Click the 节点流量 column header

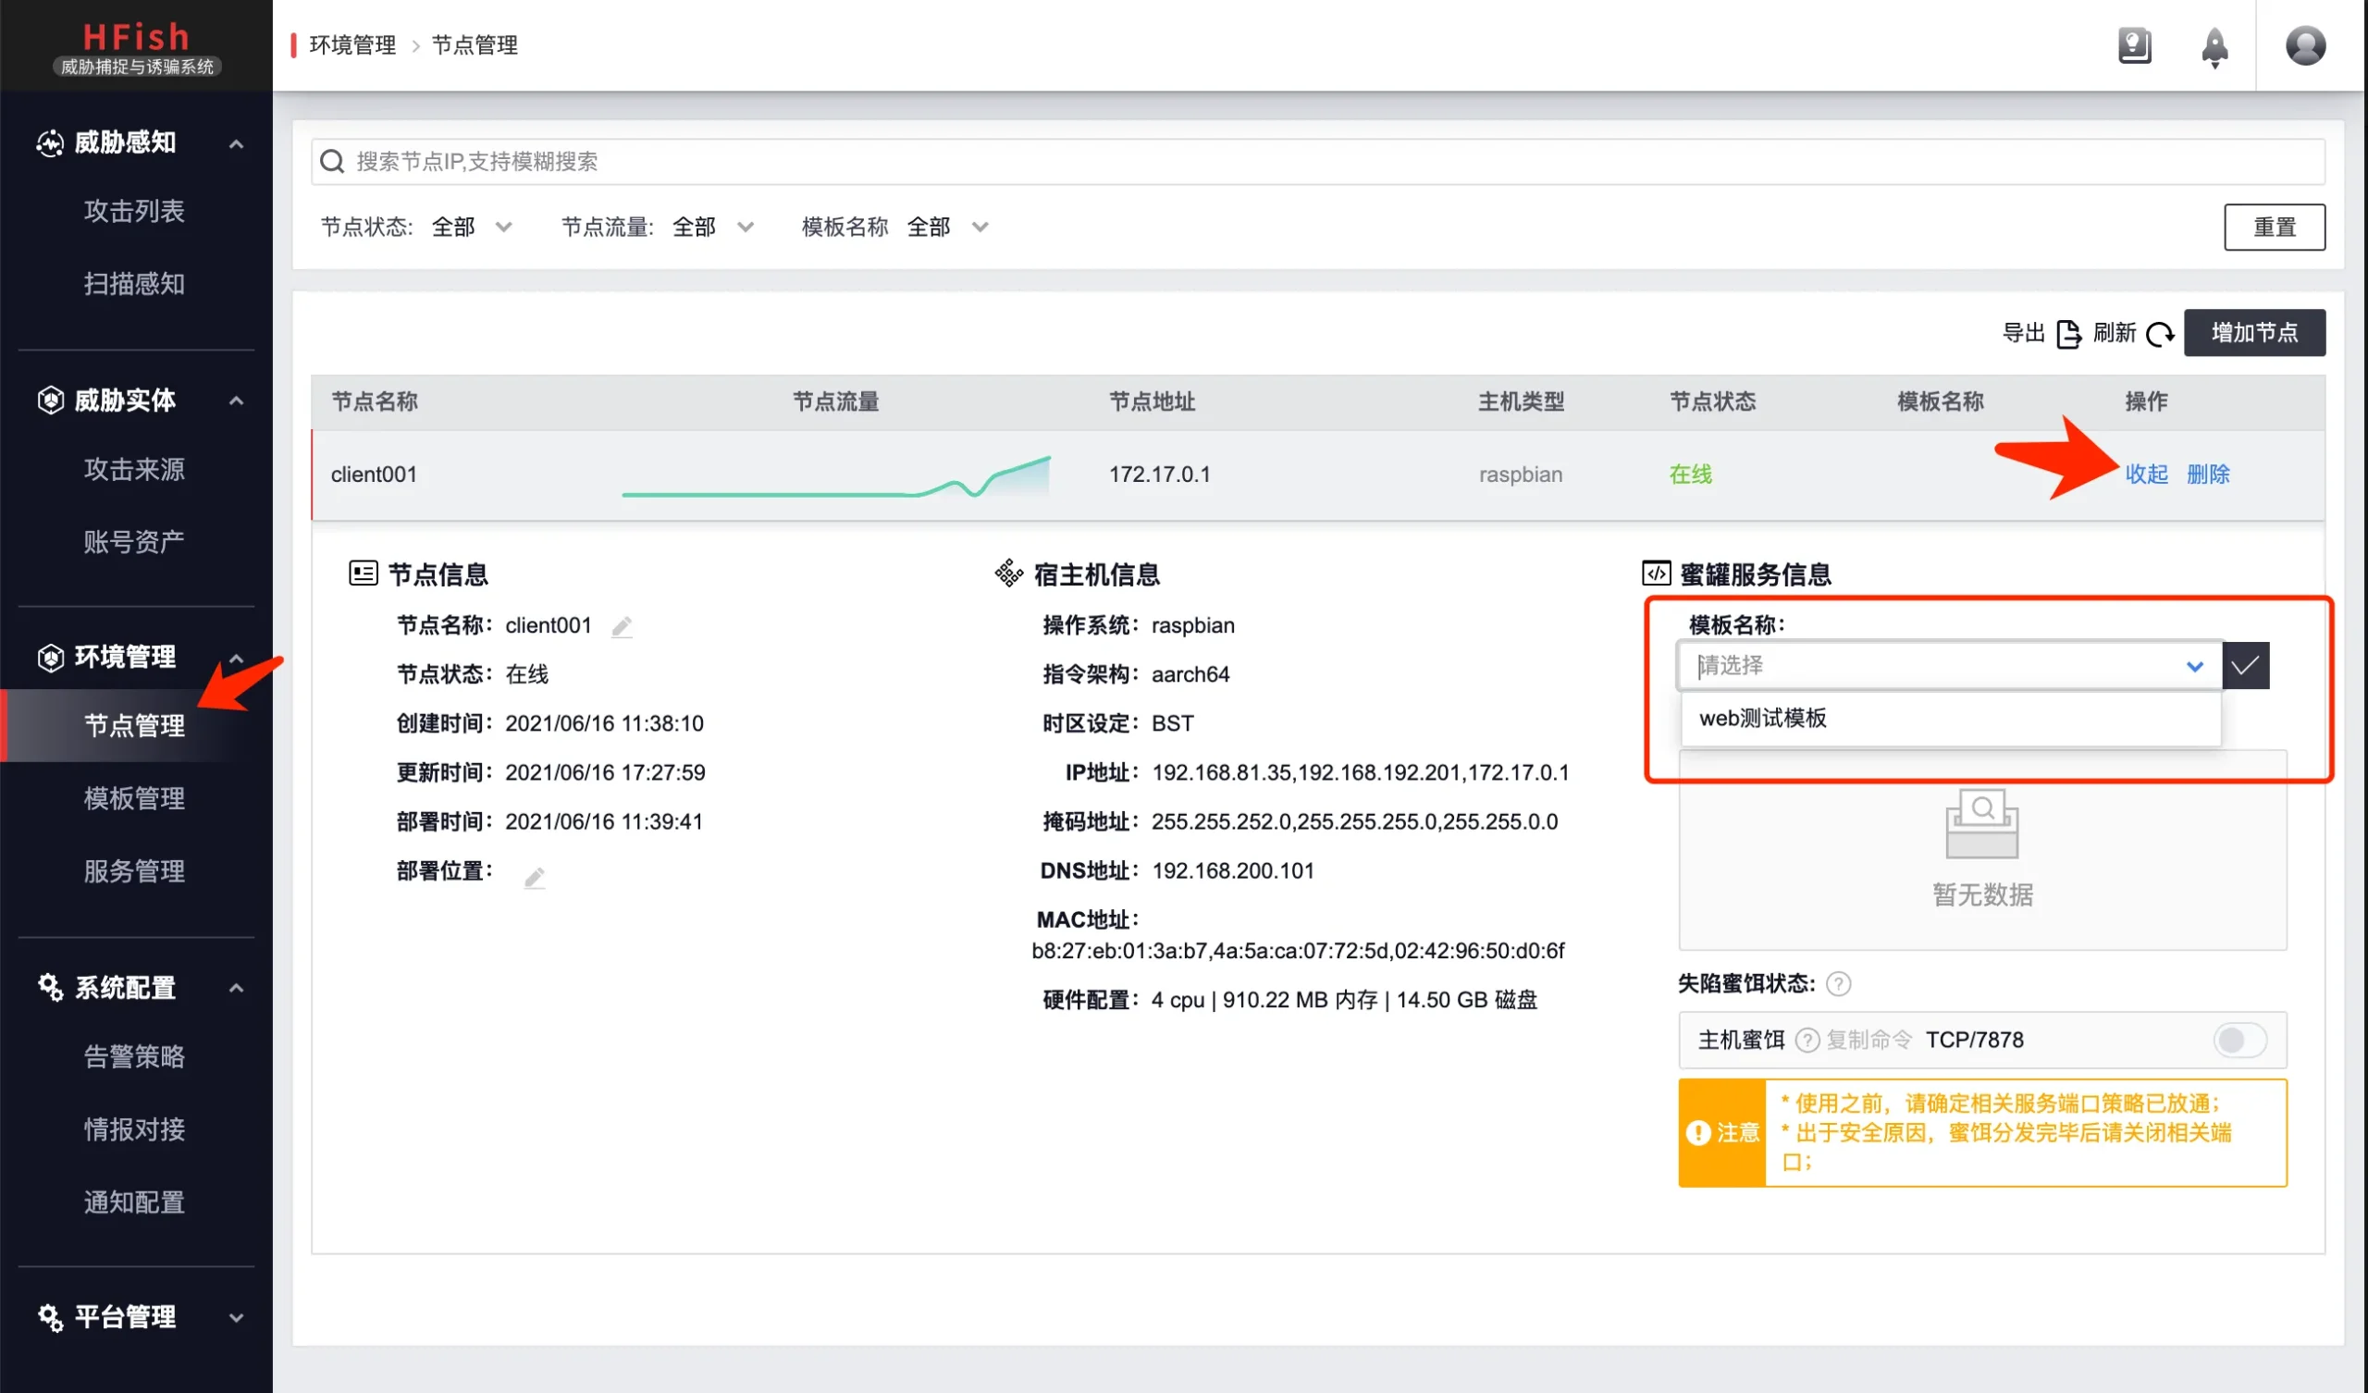click(x=836, y=402)
